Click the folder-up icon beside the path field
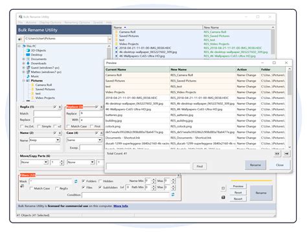Image resolution: width=307 pixels, height=233 pixels. [20, 39]
